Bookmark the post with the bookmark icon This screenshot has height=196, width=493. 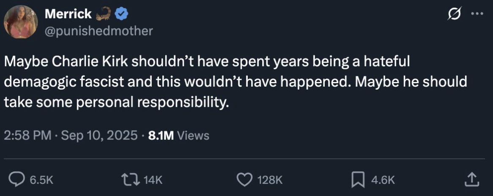pyautogui.click(x=359, y=180)
